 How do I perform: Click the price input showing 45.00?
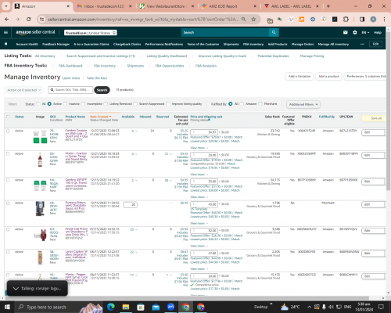(204, 204)
